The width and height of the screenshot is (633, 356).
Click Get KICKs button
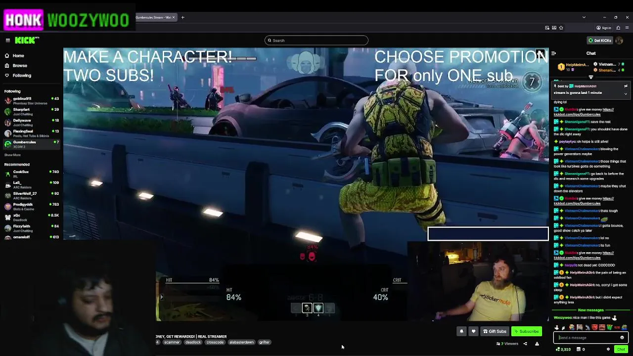pyautogui.click(x=599, y=41)
